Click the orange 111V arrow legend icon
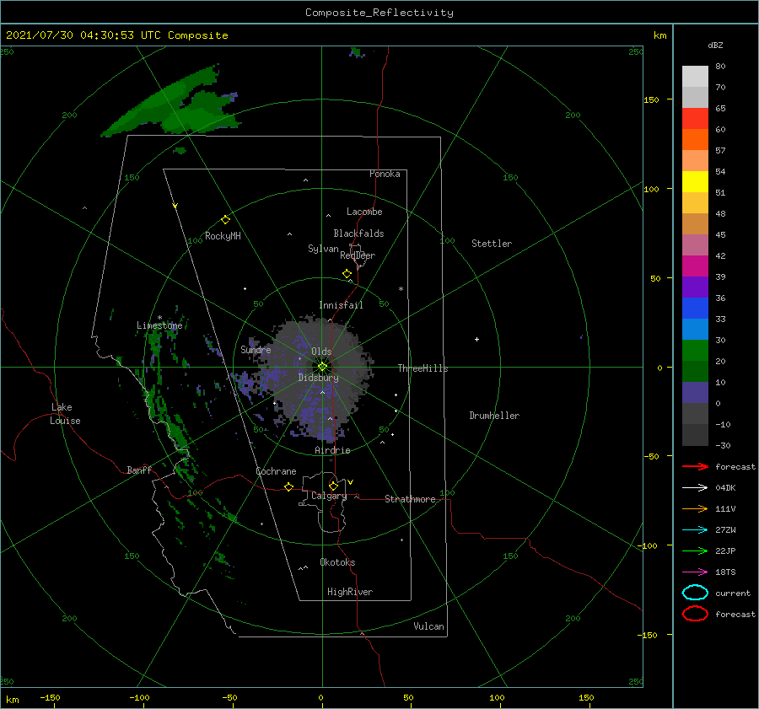Screen dimensions: 759x709 695,508
